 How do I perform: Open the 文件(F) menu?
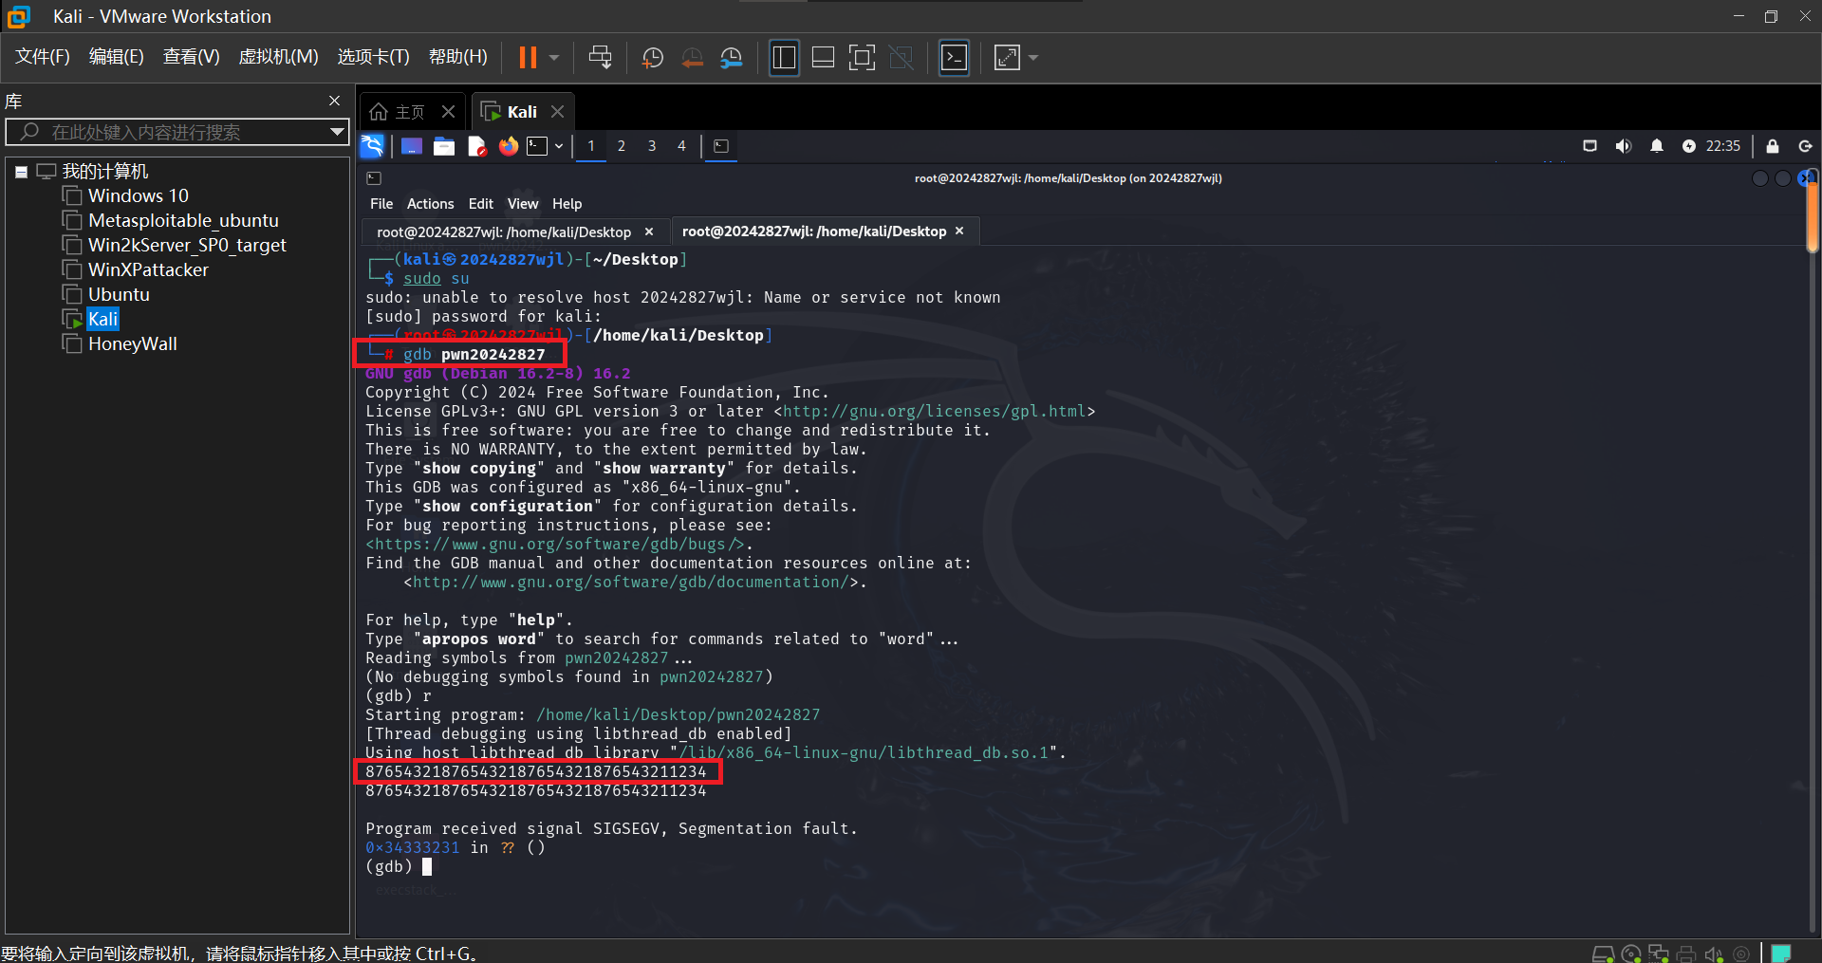pyautogui.click(x=42, y=57)
